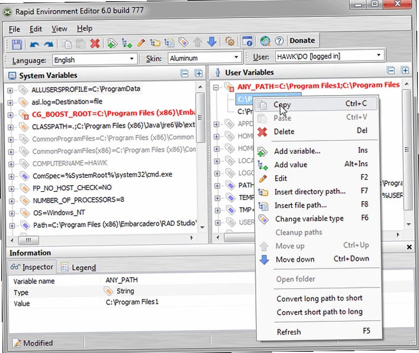The height and width of the screenshot is (353, 419).
Task: Click the Edit pencil toolbar icon
Action: pos(141,43)
